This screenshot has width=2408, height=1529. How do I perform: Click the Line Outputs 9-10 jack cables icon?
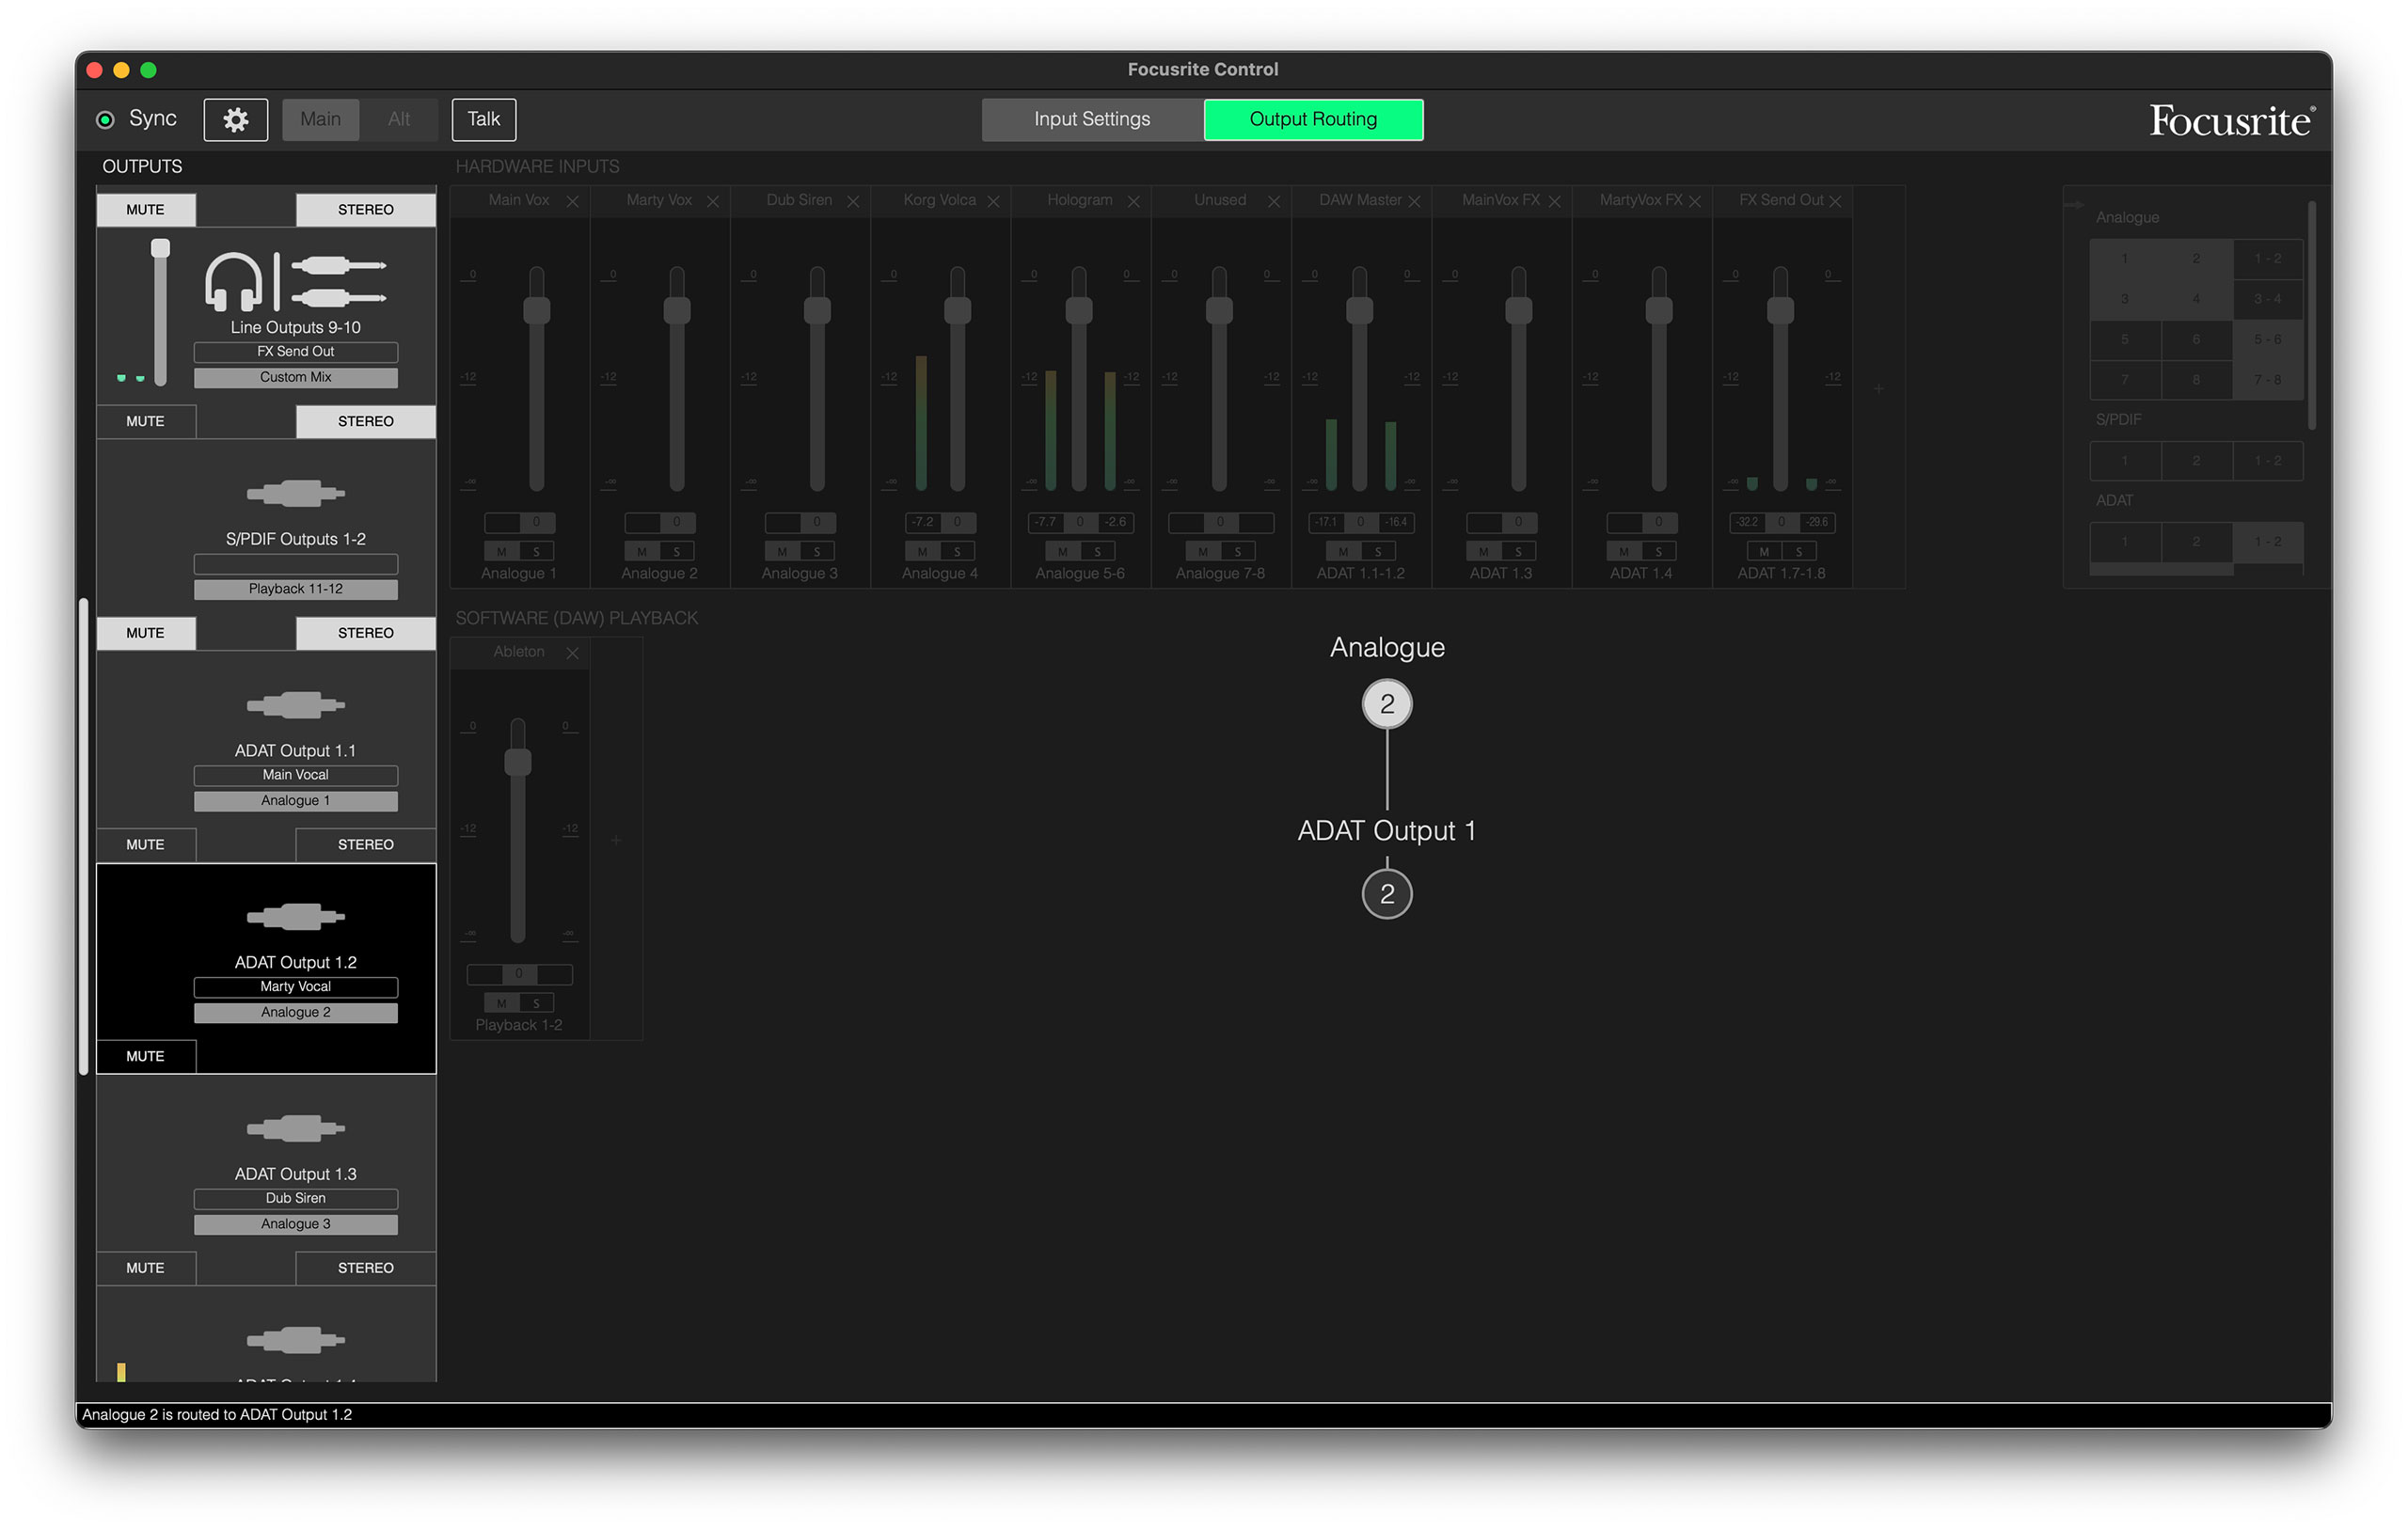click(338, 281)
